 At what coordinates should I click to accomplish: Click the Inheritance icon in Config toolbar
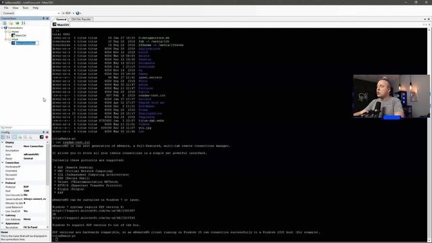coord(20,137)
